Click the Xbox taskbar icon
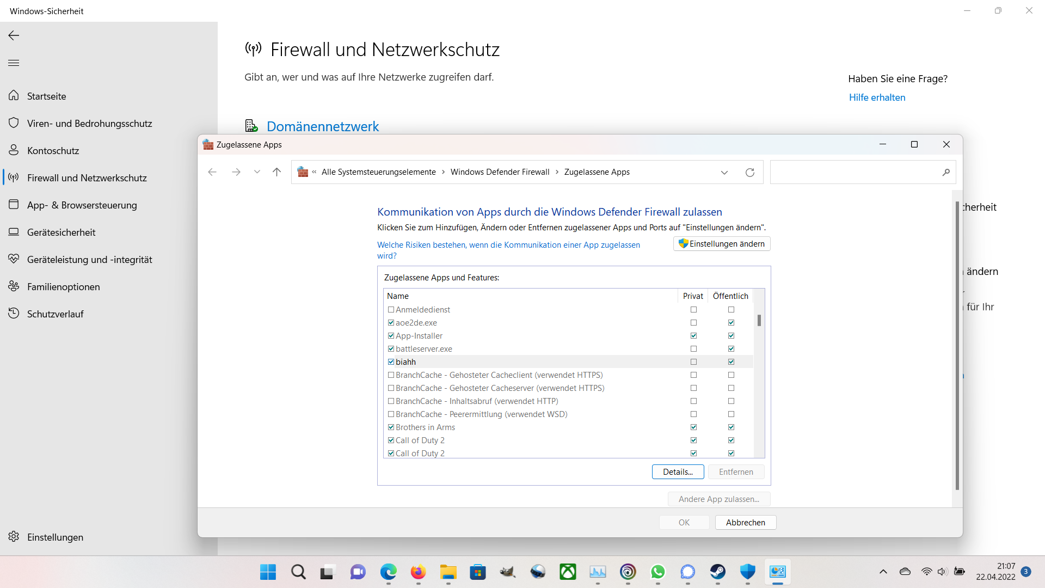 (x=568, y=572)
